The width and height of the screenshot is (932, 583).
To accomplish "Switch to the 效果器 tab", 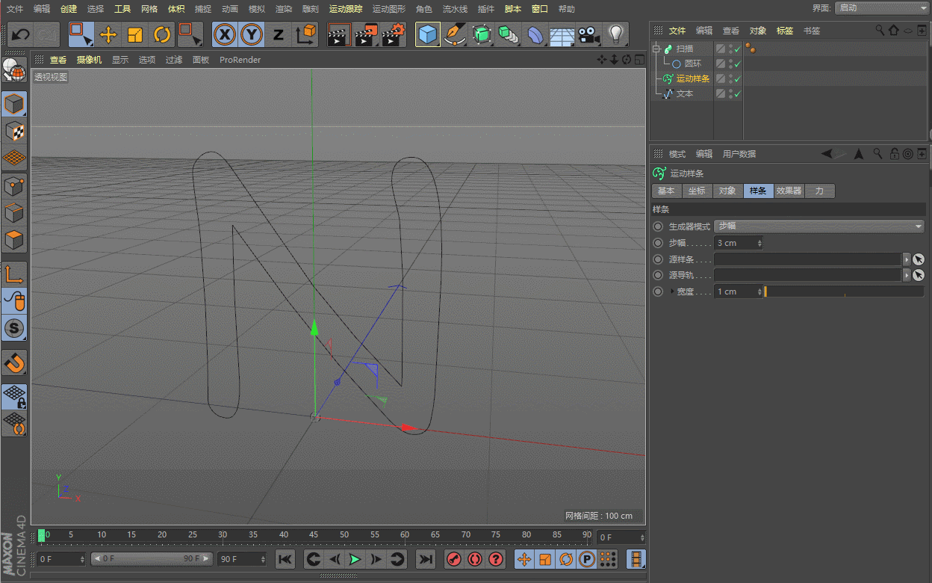I will pyautogui.click(x=789, y=191).
